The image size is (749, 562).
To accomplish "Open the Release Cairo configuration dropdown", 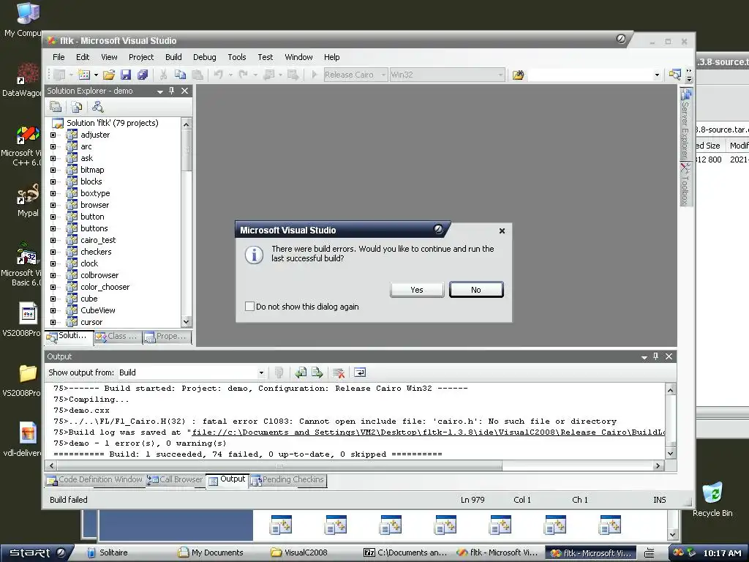I will [x=383, y=75].
